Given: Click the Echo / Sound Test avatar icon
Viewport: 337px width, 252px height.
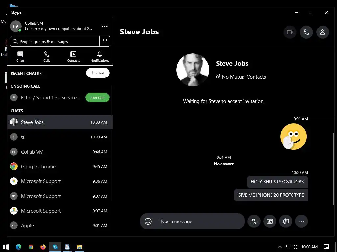Looking at the screenshot, I should [14, 98].
